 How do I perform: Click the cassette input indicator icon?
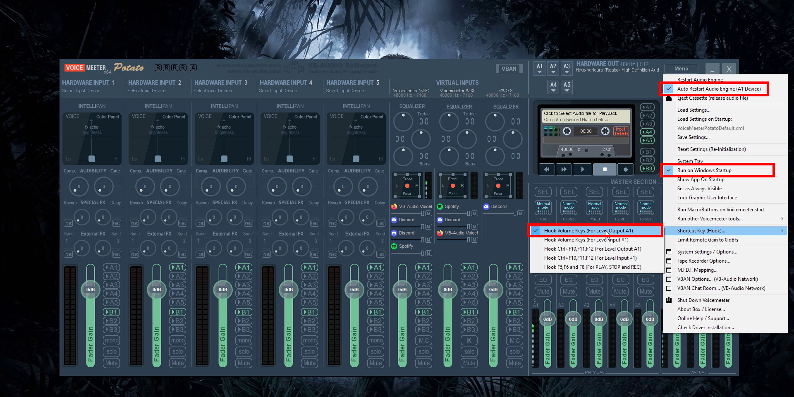point(621,131)
